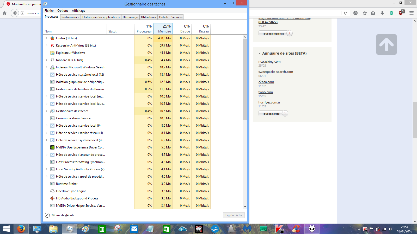Click the Firefox process icon
Screen dimensions: 417x234
coord(52,38)
